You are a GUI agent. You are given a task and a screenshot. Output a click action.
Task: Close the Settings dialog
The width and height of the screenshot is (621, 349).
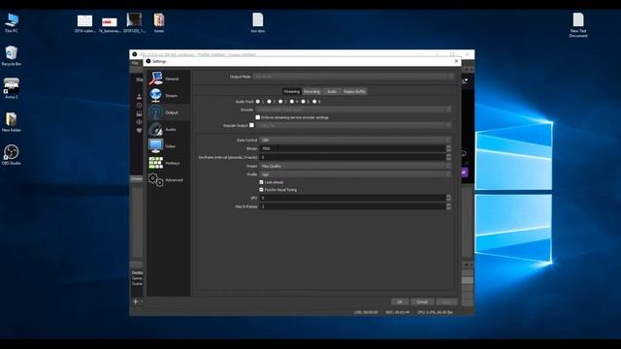456,61
